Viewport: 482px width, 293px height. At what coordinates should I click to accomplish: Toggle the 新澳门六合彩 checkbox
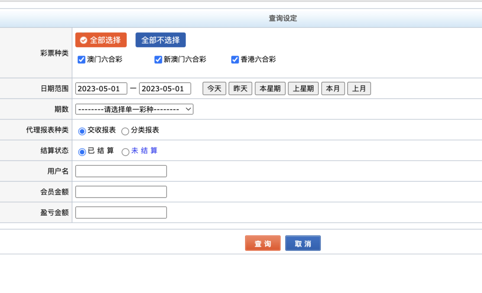pos(158,60)
